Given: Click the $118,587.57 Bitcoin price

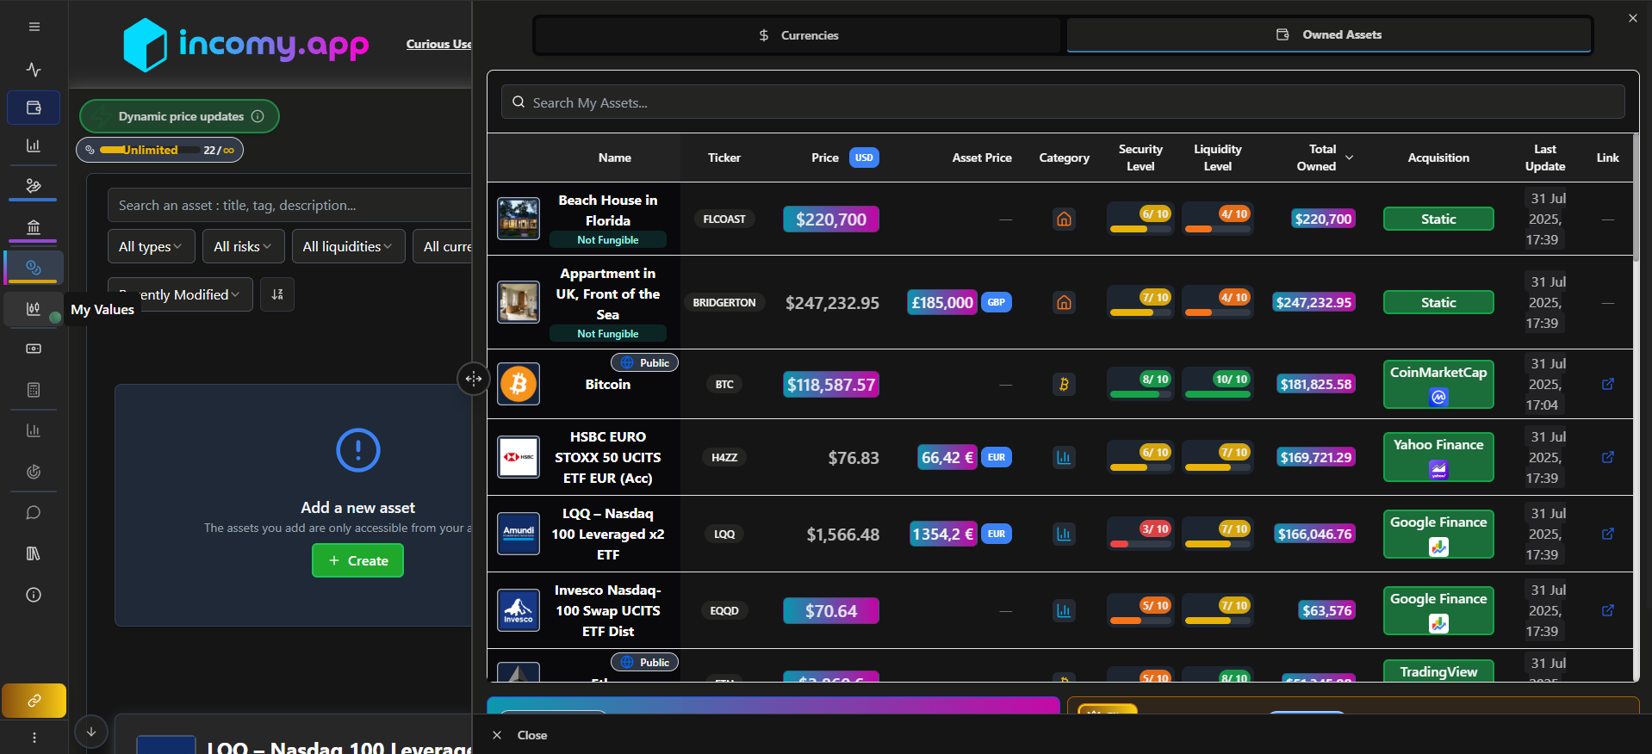Looking at the screenshot, I should click(x=830, y=385).
